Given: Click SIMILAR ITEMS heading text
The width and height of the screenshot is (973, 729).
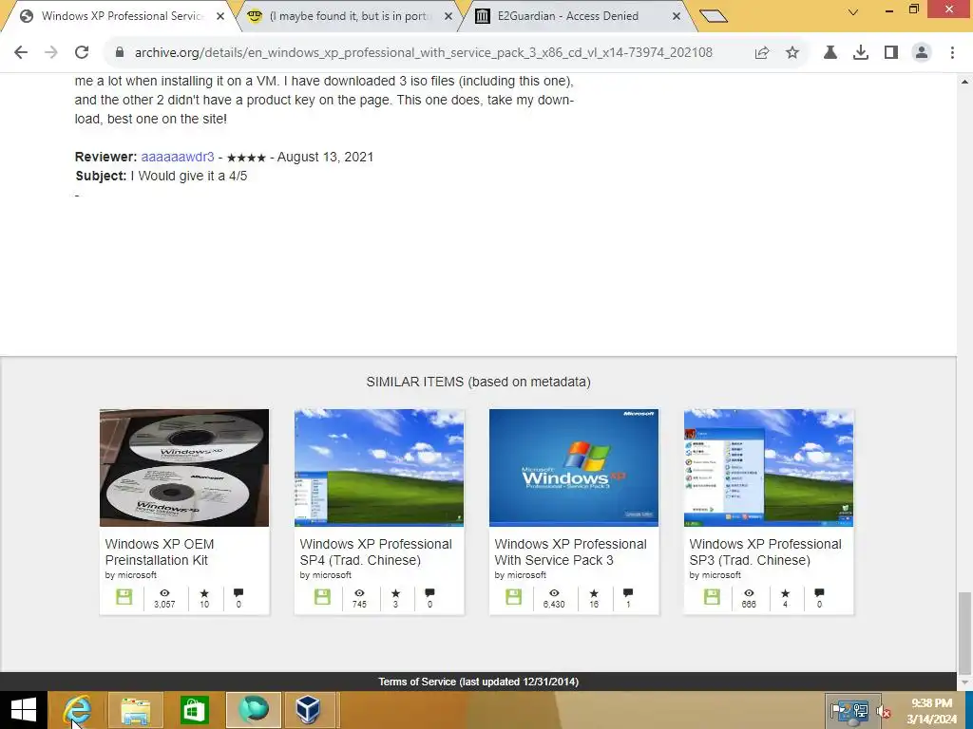Looking at the screenshot, I should click(478, 382).
